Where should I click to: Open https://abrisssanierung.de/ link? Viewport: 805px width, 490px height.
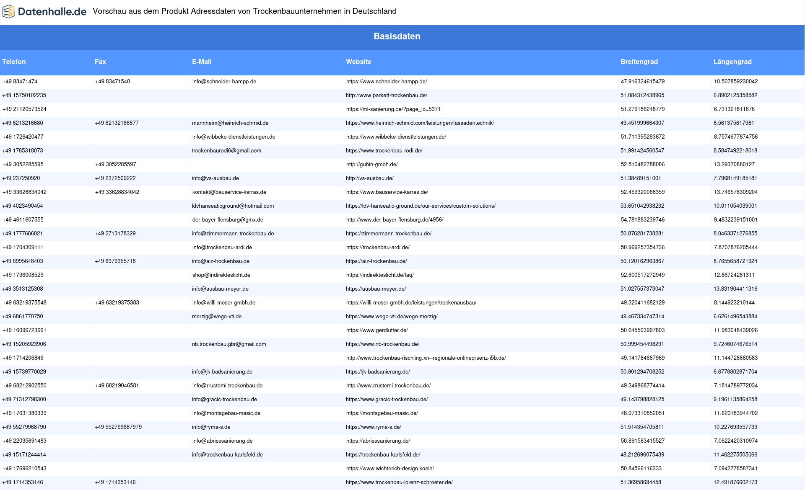pos(378,441)
